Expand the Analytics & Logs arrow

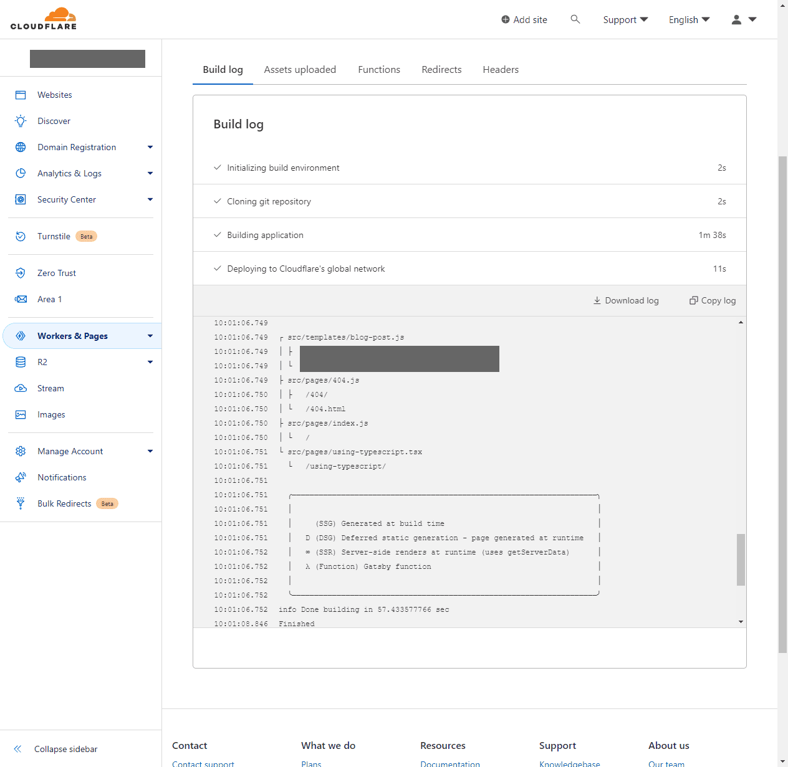click(150, 173)
